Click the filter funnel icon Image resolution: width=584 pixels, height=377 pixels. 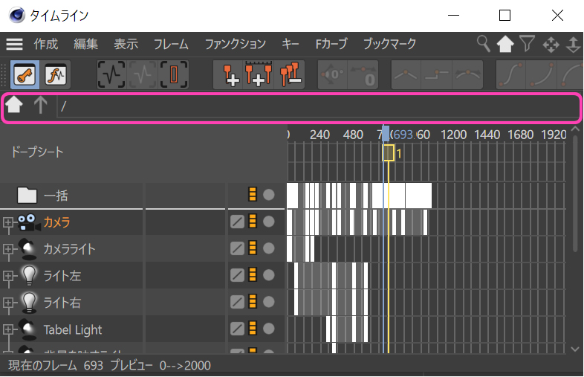pyautogui.click(x=527, y=44)
